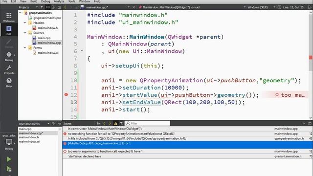Close the Open Documents pane
Viewport: 313px width, 176px height.
59,124
